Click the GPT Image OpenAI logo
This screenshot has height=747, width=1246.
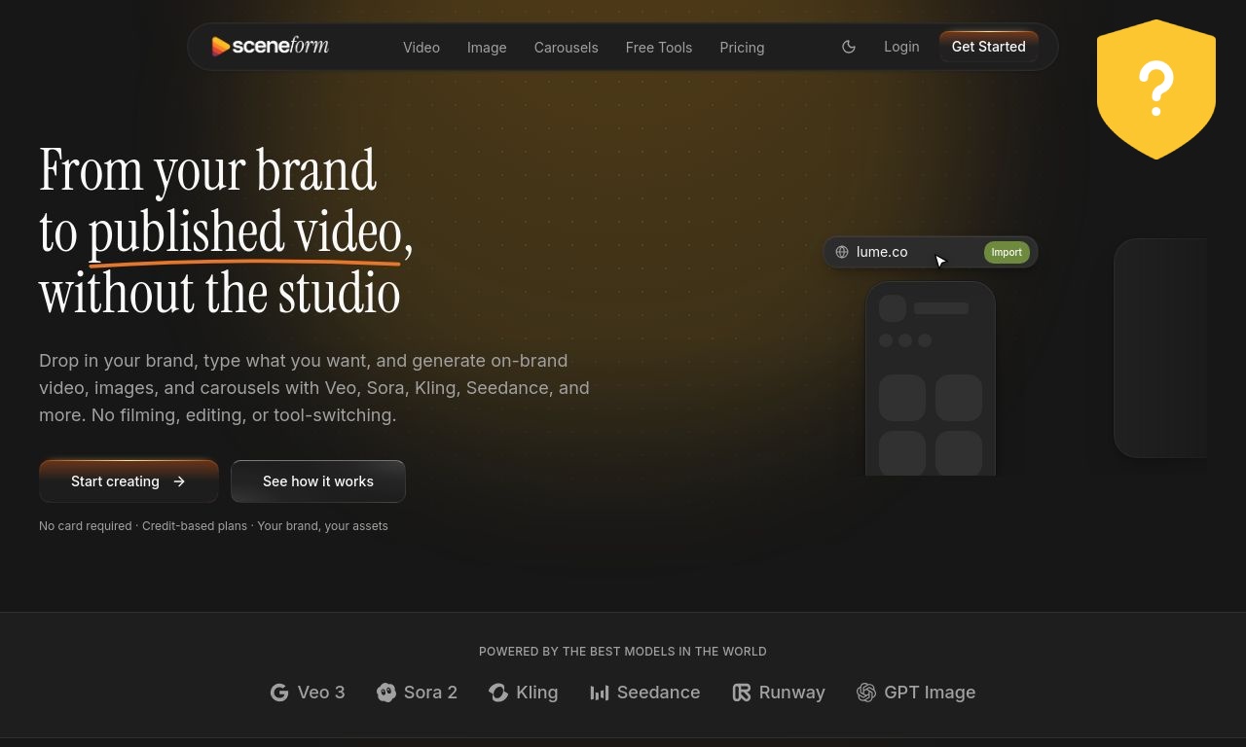pyautogui.click(x=866, y=693)
